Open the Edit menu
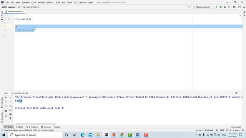This screenshot has height=138, width=246. (12, 2)
